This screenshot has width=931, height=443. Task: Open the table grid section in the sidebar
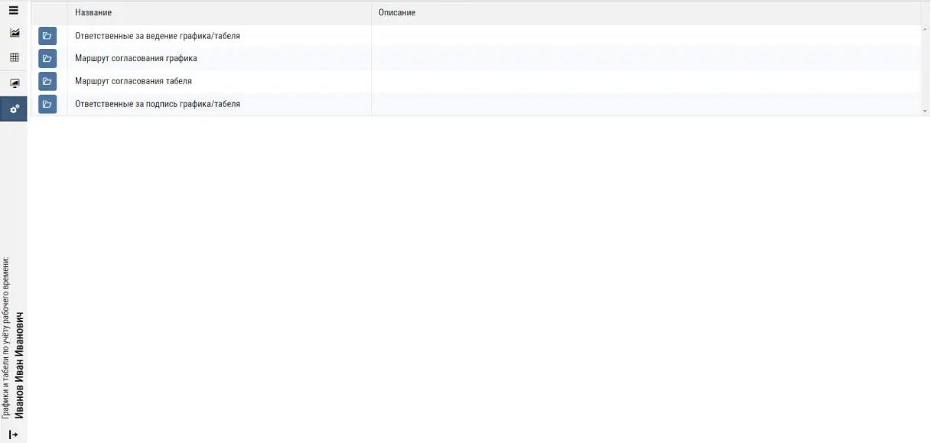(14, 57)
